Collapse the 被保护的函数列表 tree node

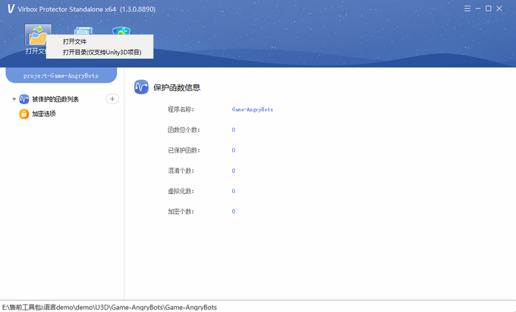click(x=14, y=99)
